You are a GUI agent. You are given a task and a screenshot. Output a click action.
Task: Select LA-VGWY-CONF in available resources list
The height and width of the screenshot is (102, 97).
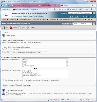click(x=28, y=66)
